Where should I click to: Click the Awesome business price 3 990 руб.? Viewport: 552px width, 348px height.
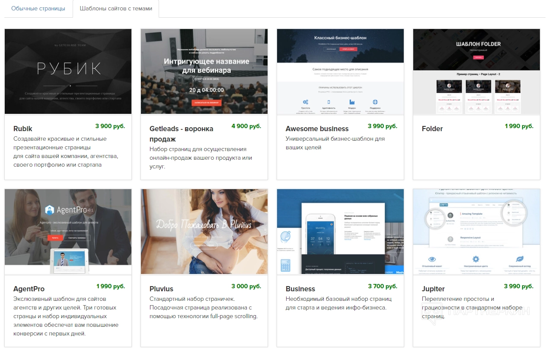pos(383,126)
